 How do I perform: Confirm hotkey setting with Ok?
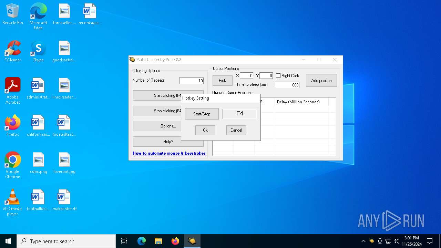coord(205,130)
